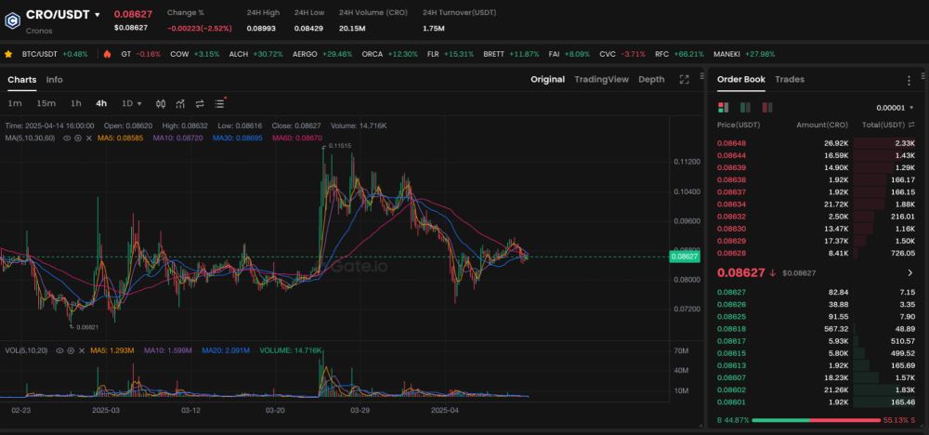Viewport: 929px width, 435px height.
Task: Open the chart indicators menu
Action: point(180,103)
